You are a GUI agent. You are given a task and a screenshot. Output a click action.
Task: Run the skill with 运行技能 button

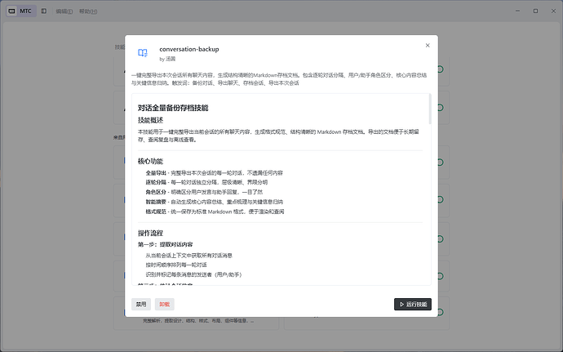click(413, 304)
